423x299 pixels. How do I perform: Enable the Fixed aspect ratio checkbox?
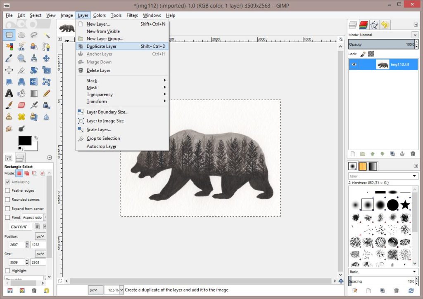7,217
